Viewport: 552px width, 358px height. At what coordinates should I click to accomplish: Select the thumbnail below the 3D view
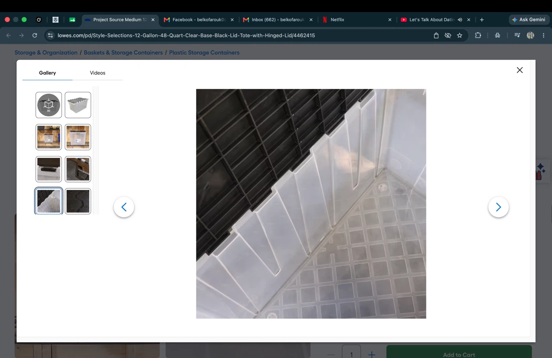(49, 137)
